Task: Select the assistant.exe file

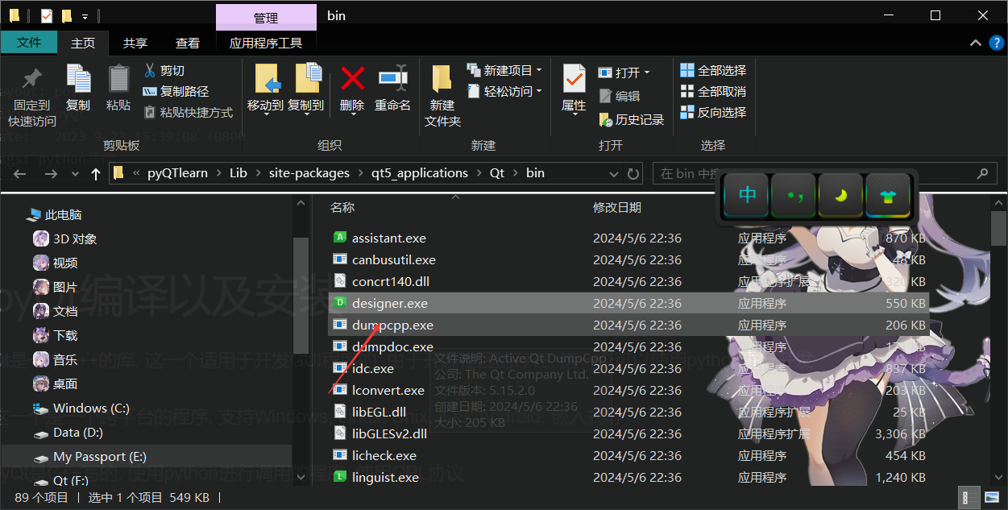Action: point(389,238)
